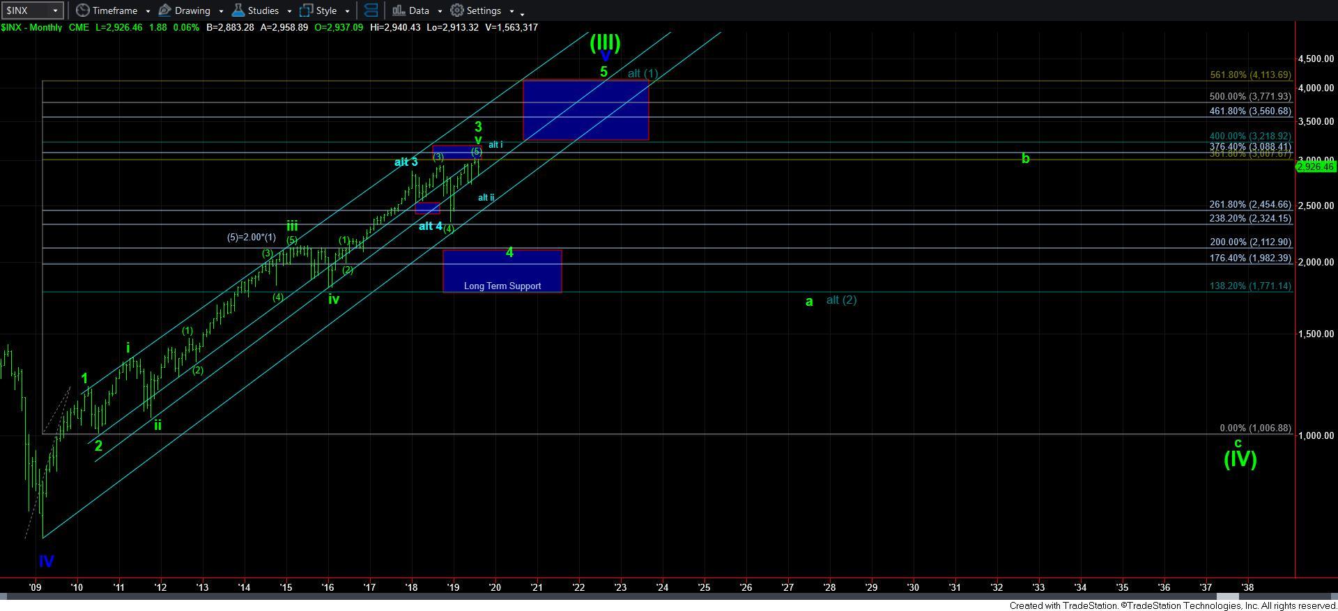Open the Settings menu label
1338x611 pixels.
point(484,10)
